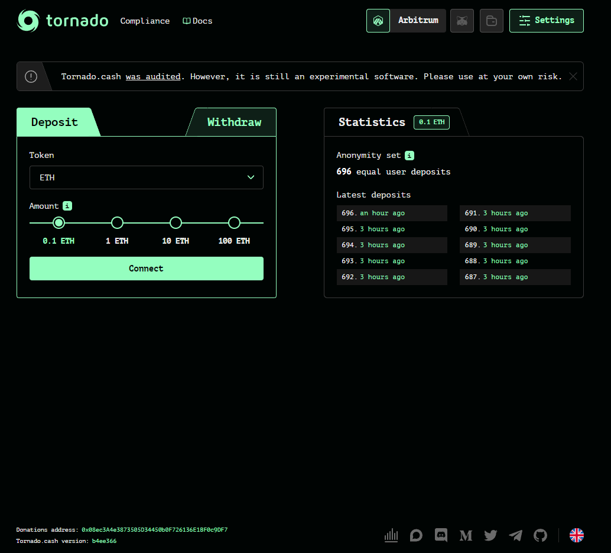Open the forum chat bubble icon
Viewport: 611px width, 553px height.
tap(416, 535)
